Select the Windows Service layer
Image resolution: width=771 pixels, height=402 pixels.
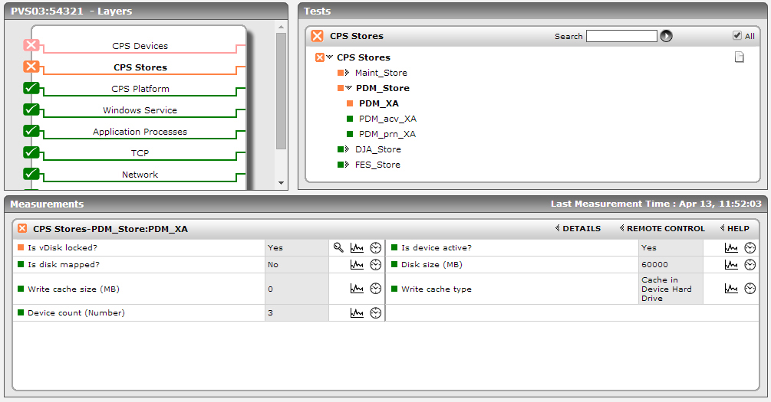click(140, 110)
